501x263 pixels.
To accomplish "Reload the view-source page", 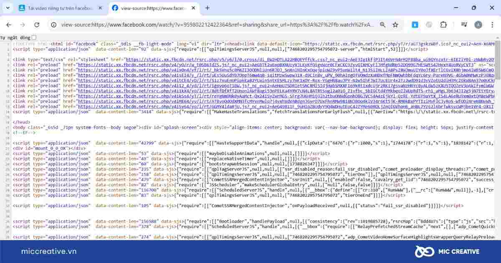I will point(36,25).
